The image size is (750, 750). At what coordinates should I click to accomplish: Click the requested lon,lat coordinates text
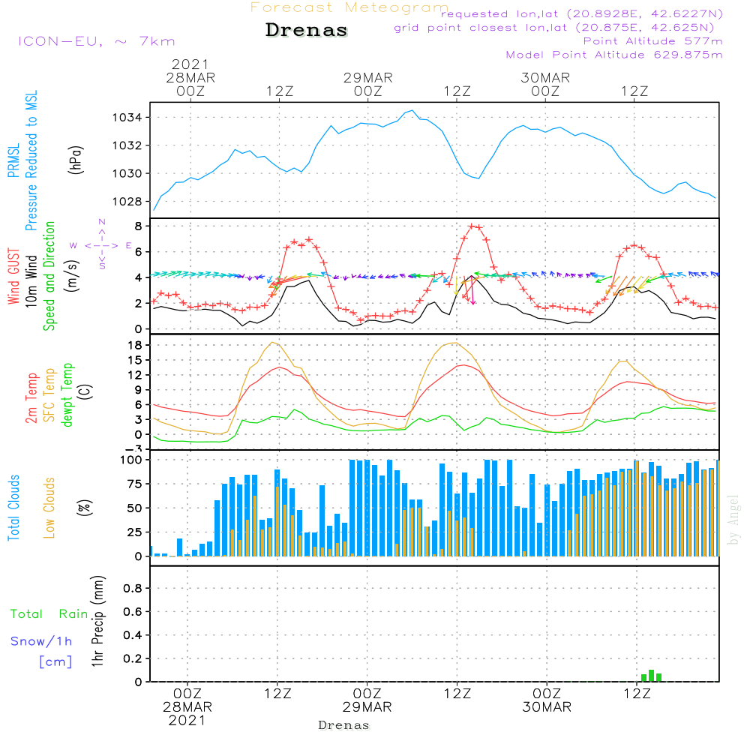[581, 14]
